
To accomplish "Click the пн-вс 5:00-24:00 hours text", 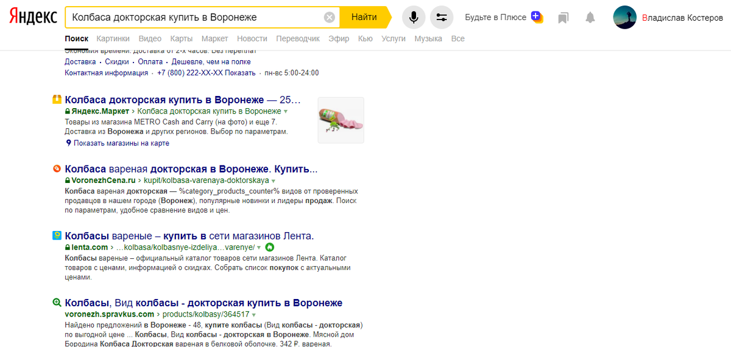I will coord(291,73).
